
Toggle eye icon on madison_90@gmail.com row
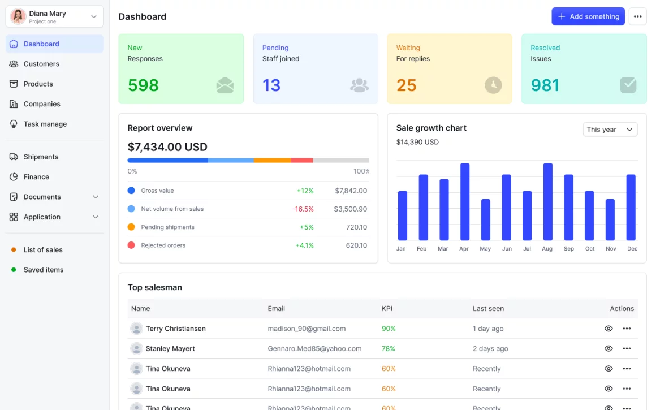608,329
